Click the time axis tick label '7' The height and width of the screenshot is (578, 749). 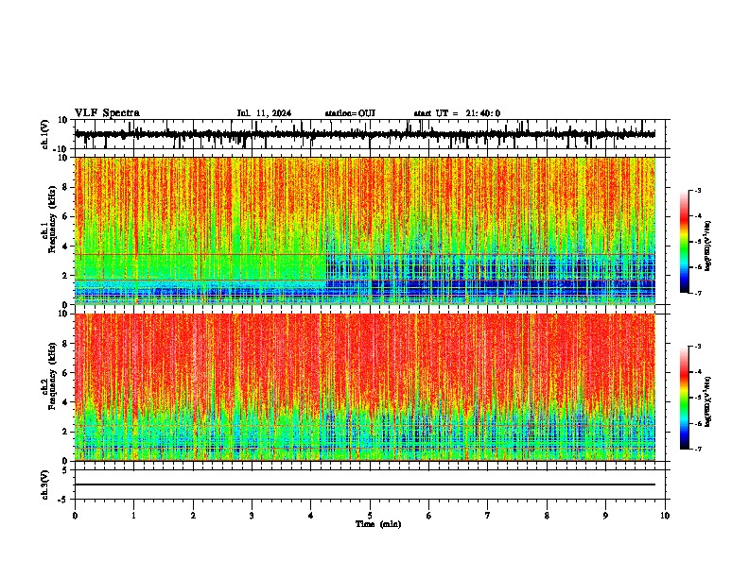tap(488, 516)
